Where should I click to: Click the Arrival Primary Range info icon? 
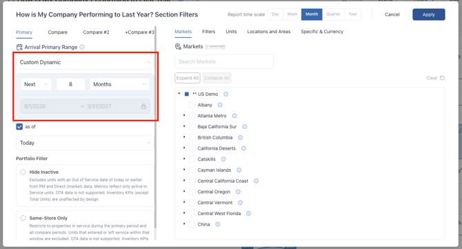click(82, 47)
